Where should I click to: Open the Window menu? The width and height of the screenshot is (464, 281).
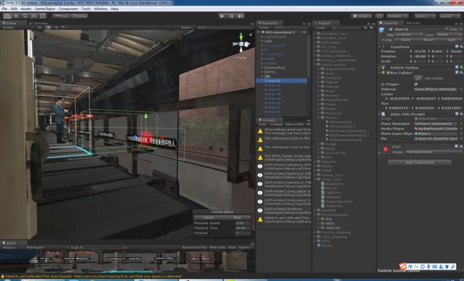coord(101,9)
